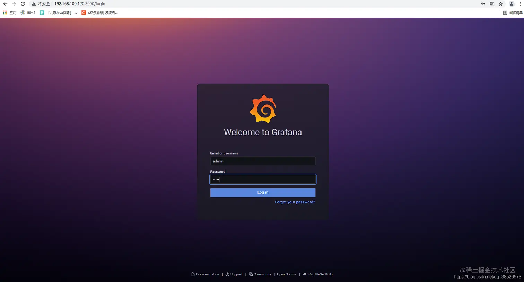
Task: Open the IBMS bookmark
Action: click(x=28, y=12)
